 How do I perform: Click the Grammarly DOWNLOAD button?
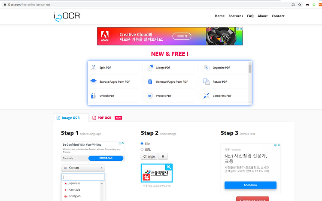point(106,158)
